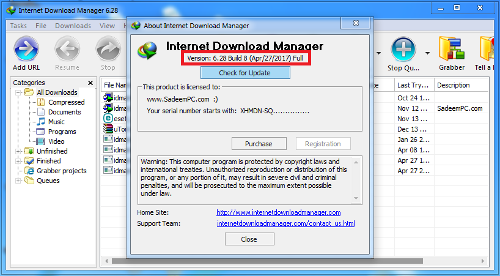Select the Queues category

coord(48,181)
